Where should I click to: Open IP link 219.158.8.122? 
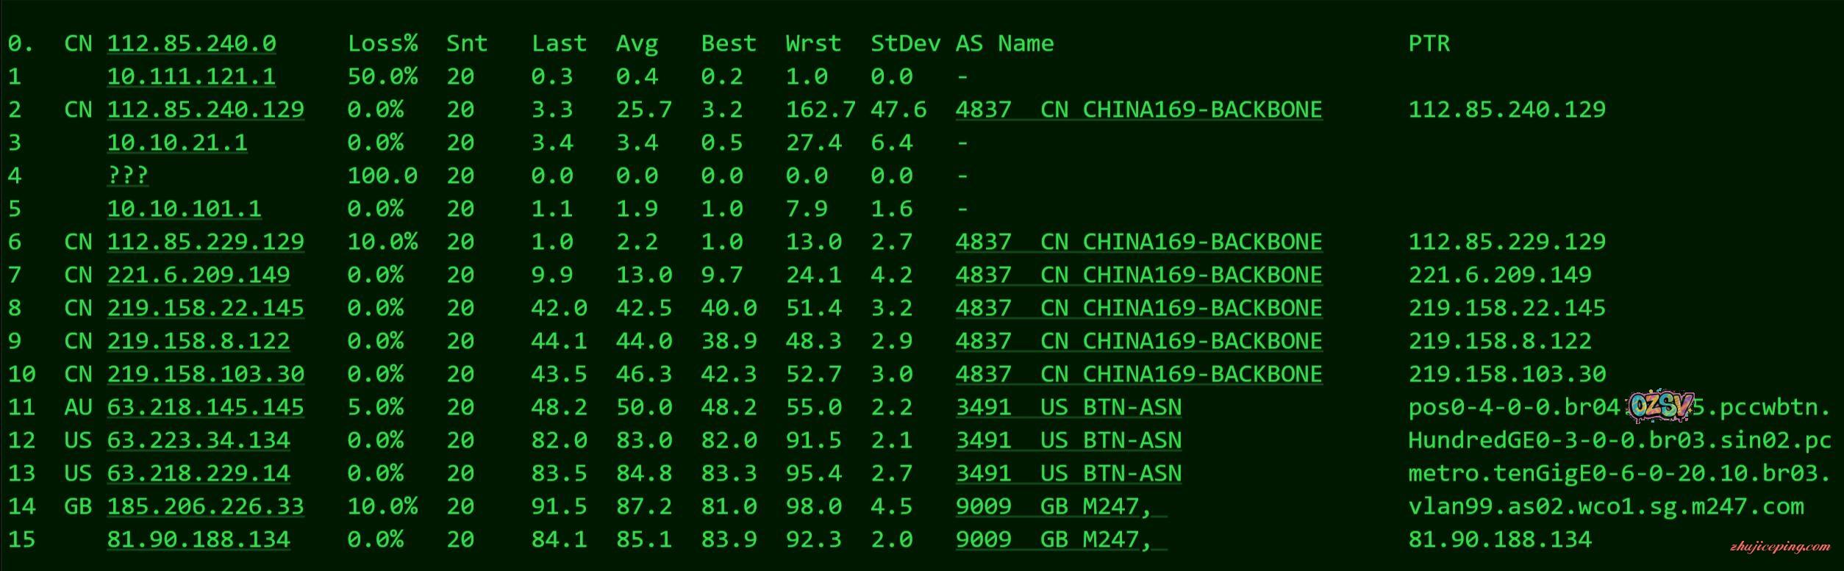coord(199,342)
